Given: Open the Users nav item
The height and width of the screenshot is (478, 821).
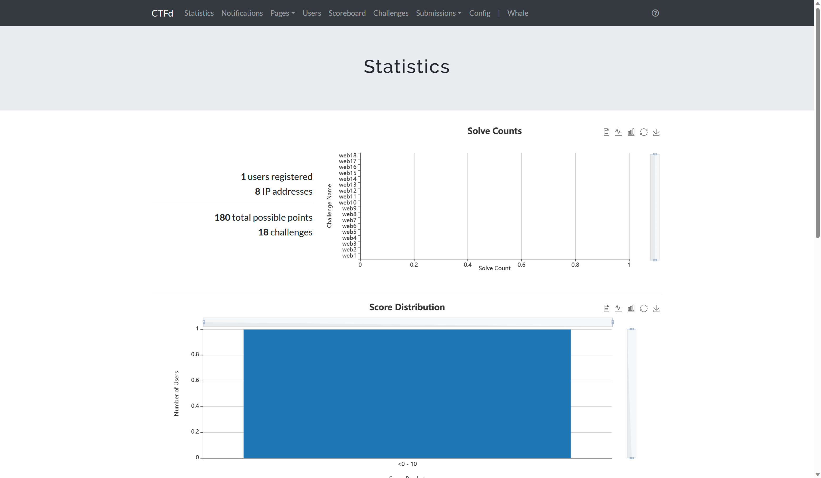Looking at the screenshot, I should pos(312,13).
